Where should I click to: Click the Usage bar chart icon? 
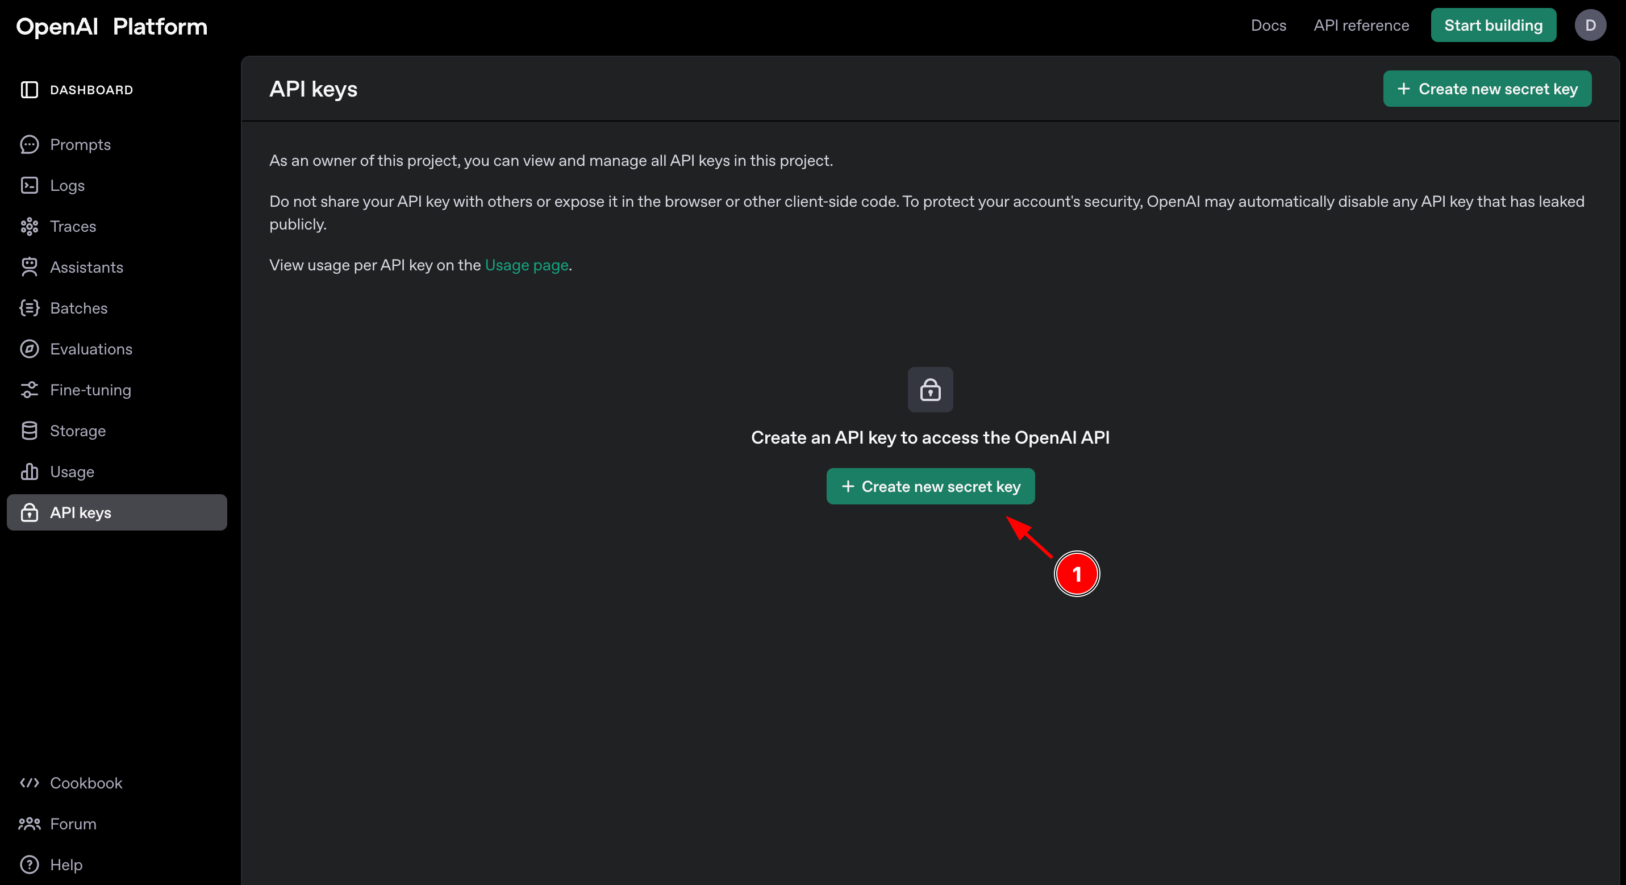pos(29,471)
